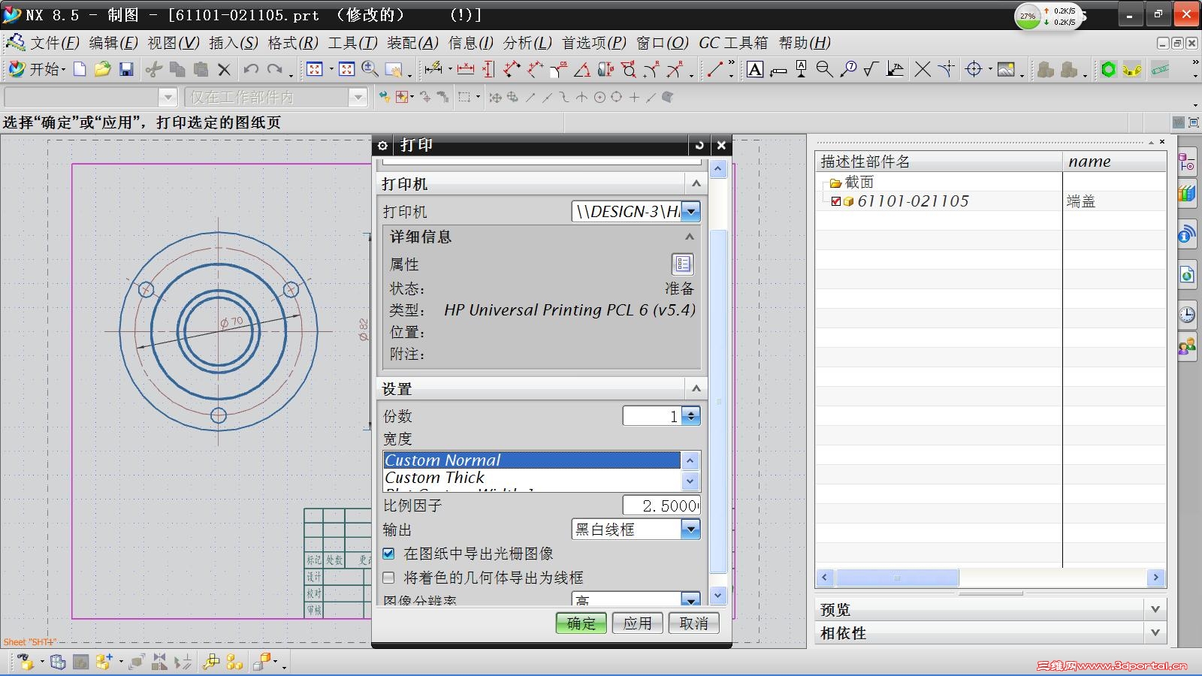Image resolution: width=1202 pixels, height=676 pixels.
Task: Collapse the 打印机 section
Action: [x=696, y=183]
